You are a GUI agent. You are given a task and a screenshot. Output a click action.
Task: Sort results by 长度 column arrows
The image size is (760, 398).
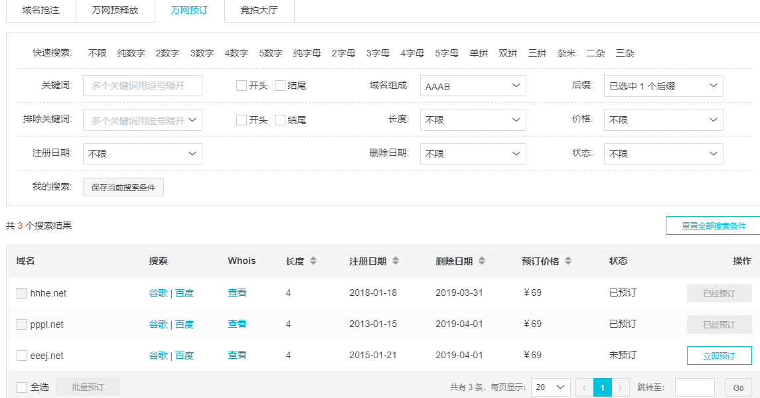pos(313,261)
